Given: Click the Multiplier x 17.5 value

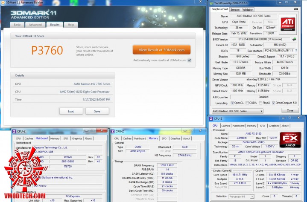Looking at the screenshot, I should tap(240, 179).
